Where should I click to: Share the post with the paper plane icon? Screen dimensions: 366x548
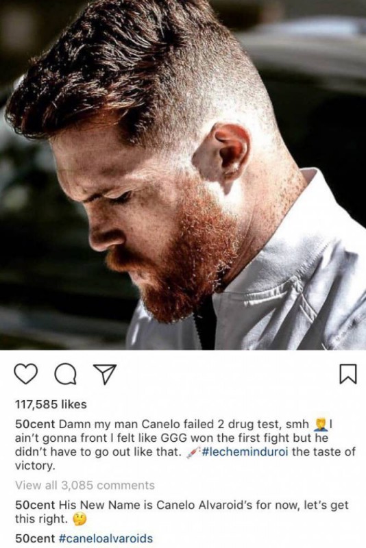(104, 374)
